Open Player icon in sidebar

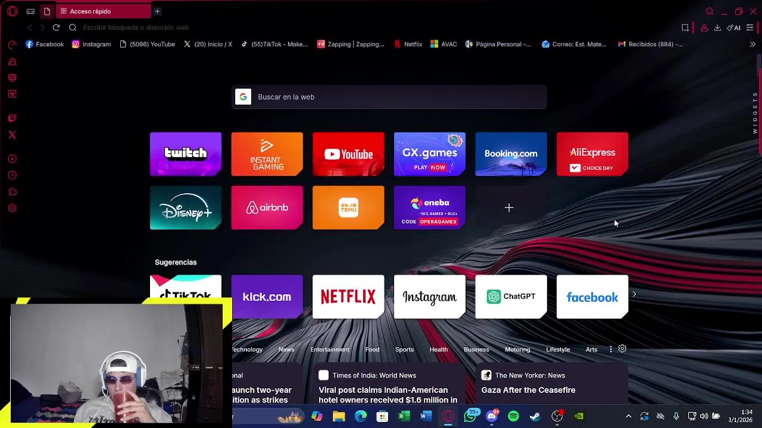pos(12,159)
